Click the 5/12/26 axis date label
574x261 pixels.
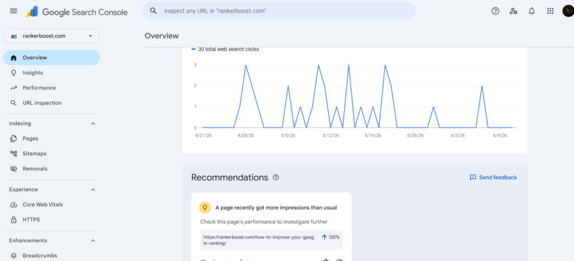tap(331, 135)
